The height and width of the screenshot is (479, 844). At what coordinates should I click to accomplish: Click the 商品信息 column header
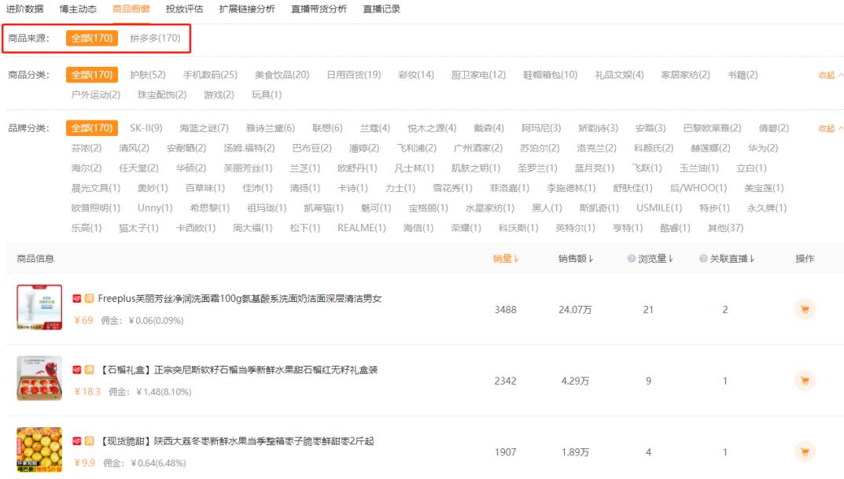pyautogui.click(x=35, y=258)
